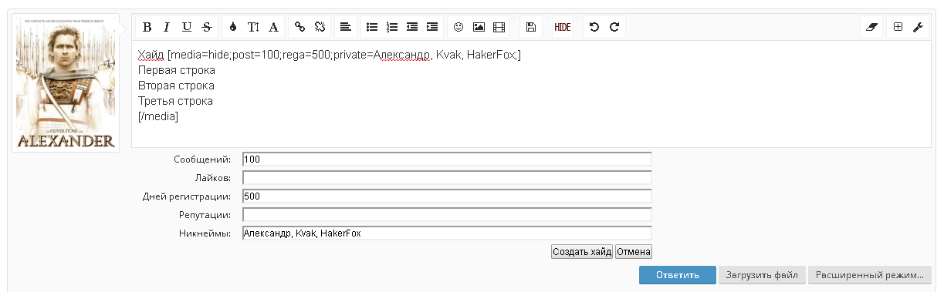Toggle strikethrough formatting

pos(207,27)
